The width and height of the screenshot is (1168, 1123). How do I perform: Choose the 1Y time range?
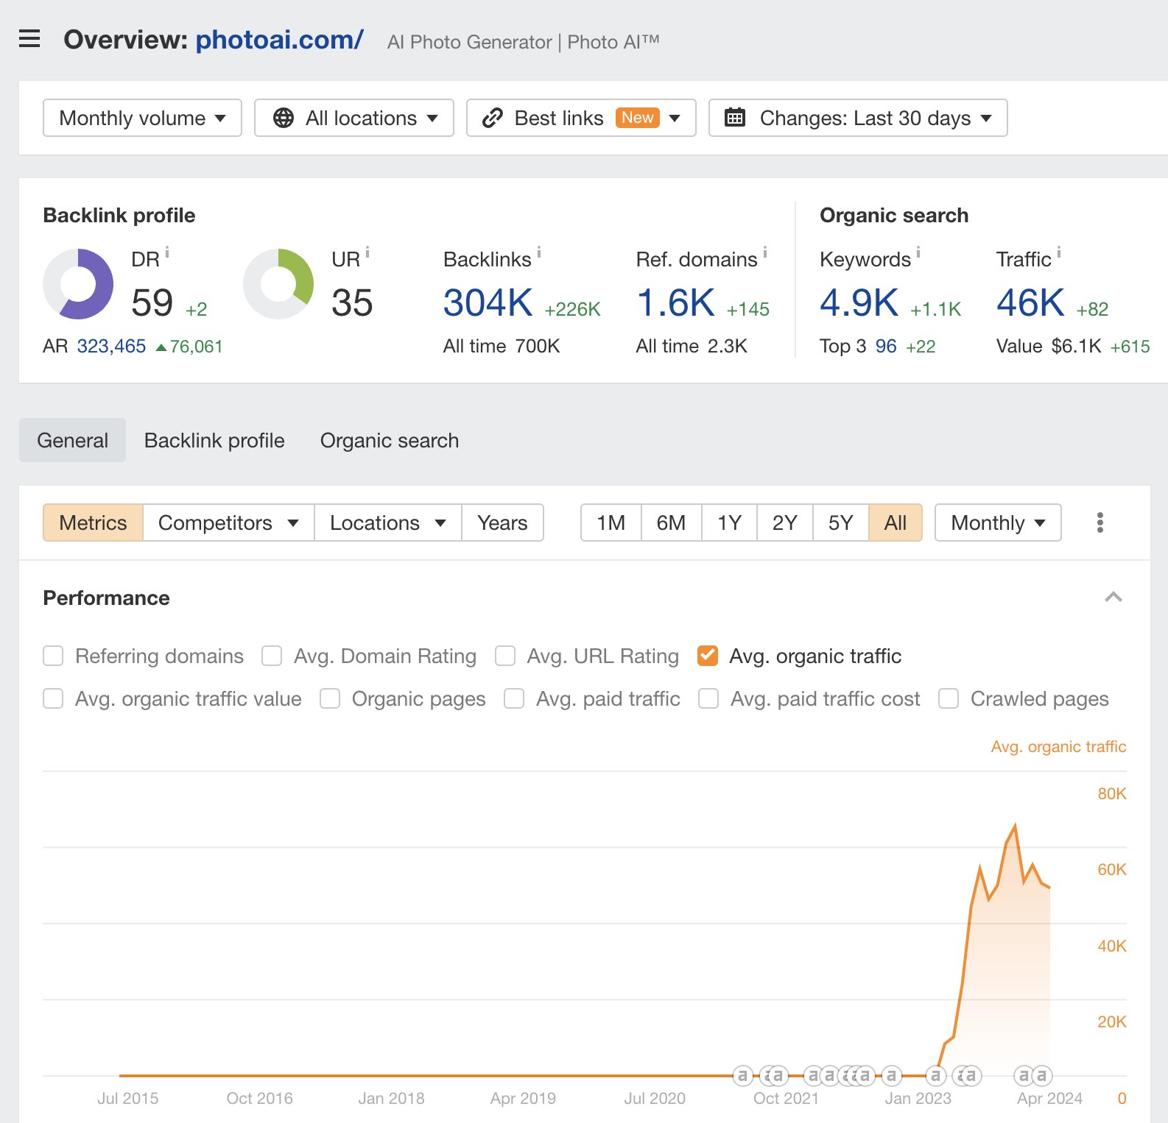[730, 522]
